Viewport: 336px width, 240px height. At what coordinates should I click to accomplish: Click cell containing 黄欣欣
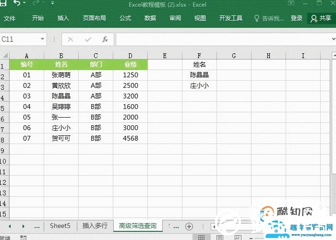coord(61,85)
